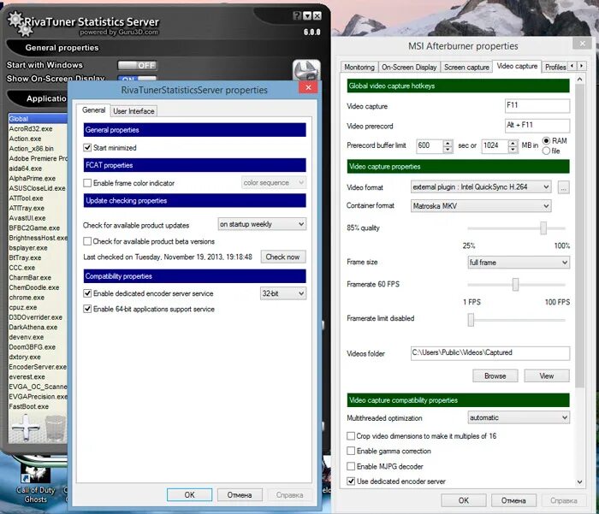The width and height of the screenshot is (599, 514).
Task: Click tab scroll left arrow in Afterburner
Action: pos(572,66)
